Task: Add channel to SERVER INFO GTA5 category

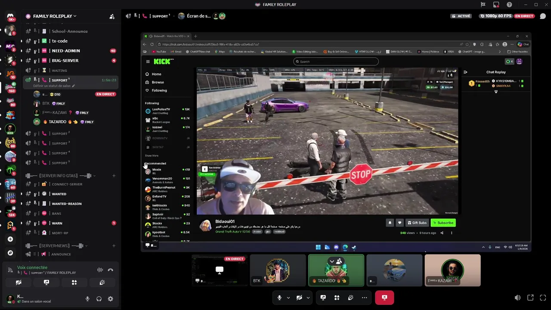Action: coord(114,176)
